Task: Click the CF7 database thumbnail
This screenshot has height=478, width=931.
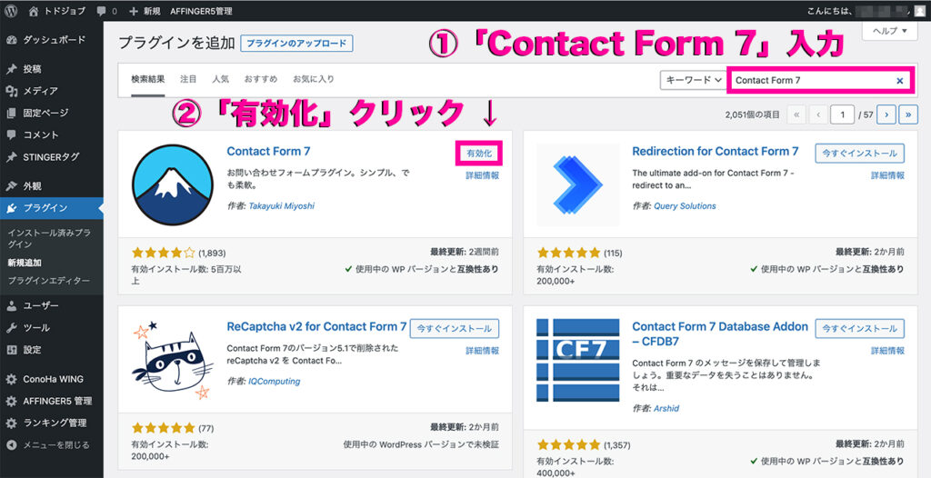Action: [578, 360]
